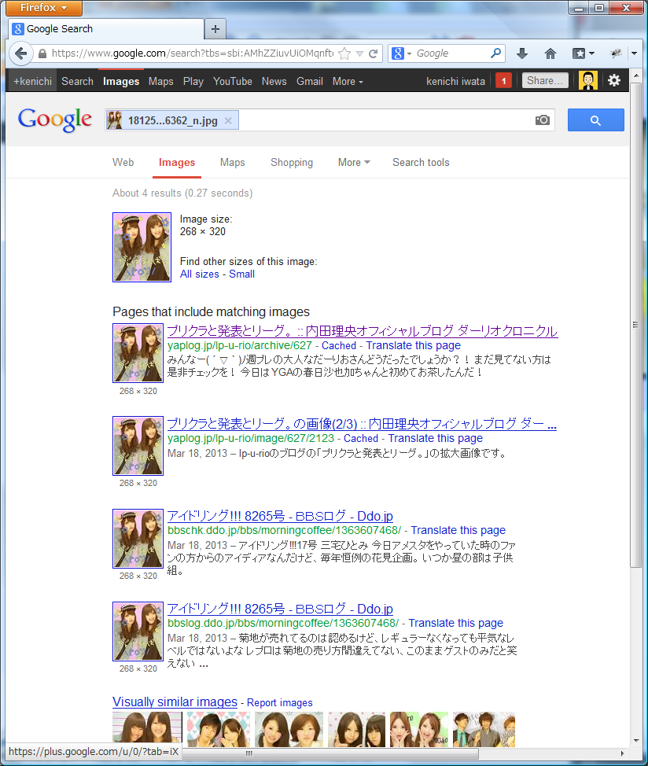The width and height of the screenshot is (648, 766).
Task: Switch to the Web results tab
Action: tap(123, 162)
